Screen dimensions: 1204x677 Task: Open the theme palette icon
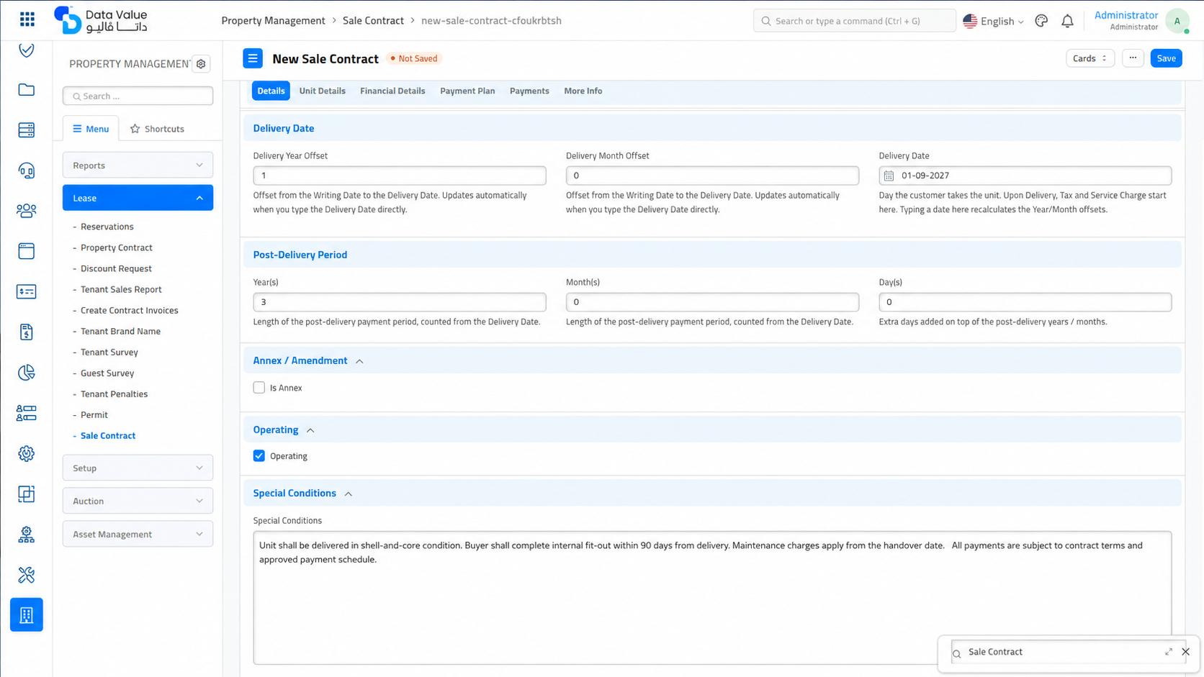1041,21
